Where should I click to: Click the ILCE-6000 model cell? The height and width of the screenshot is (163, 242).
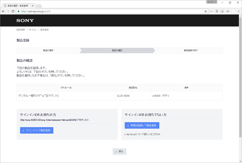tap(133, 96)
